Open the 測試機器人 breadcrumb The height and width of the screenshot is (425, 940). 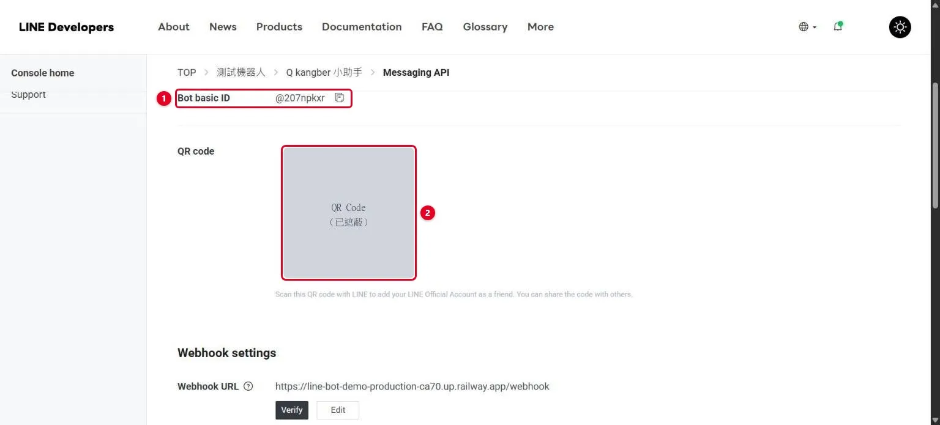point(241,72)
